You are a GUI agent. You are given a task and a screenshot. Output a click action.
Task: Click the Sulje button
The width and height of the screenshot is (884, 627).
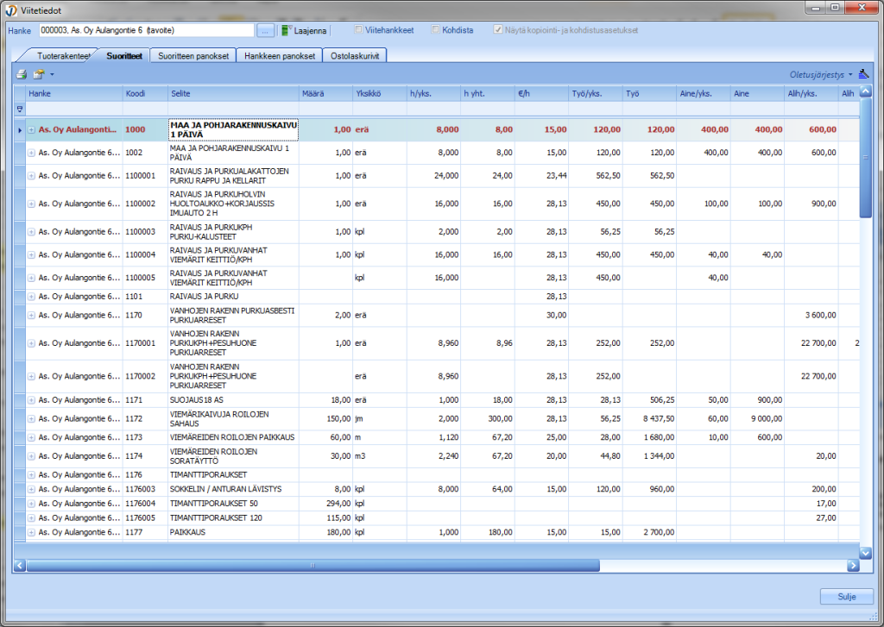(x=846, y=597)
